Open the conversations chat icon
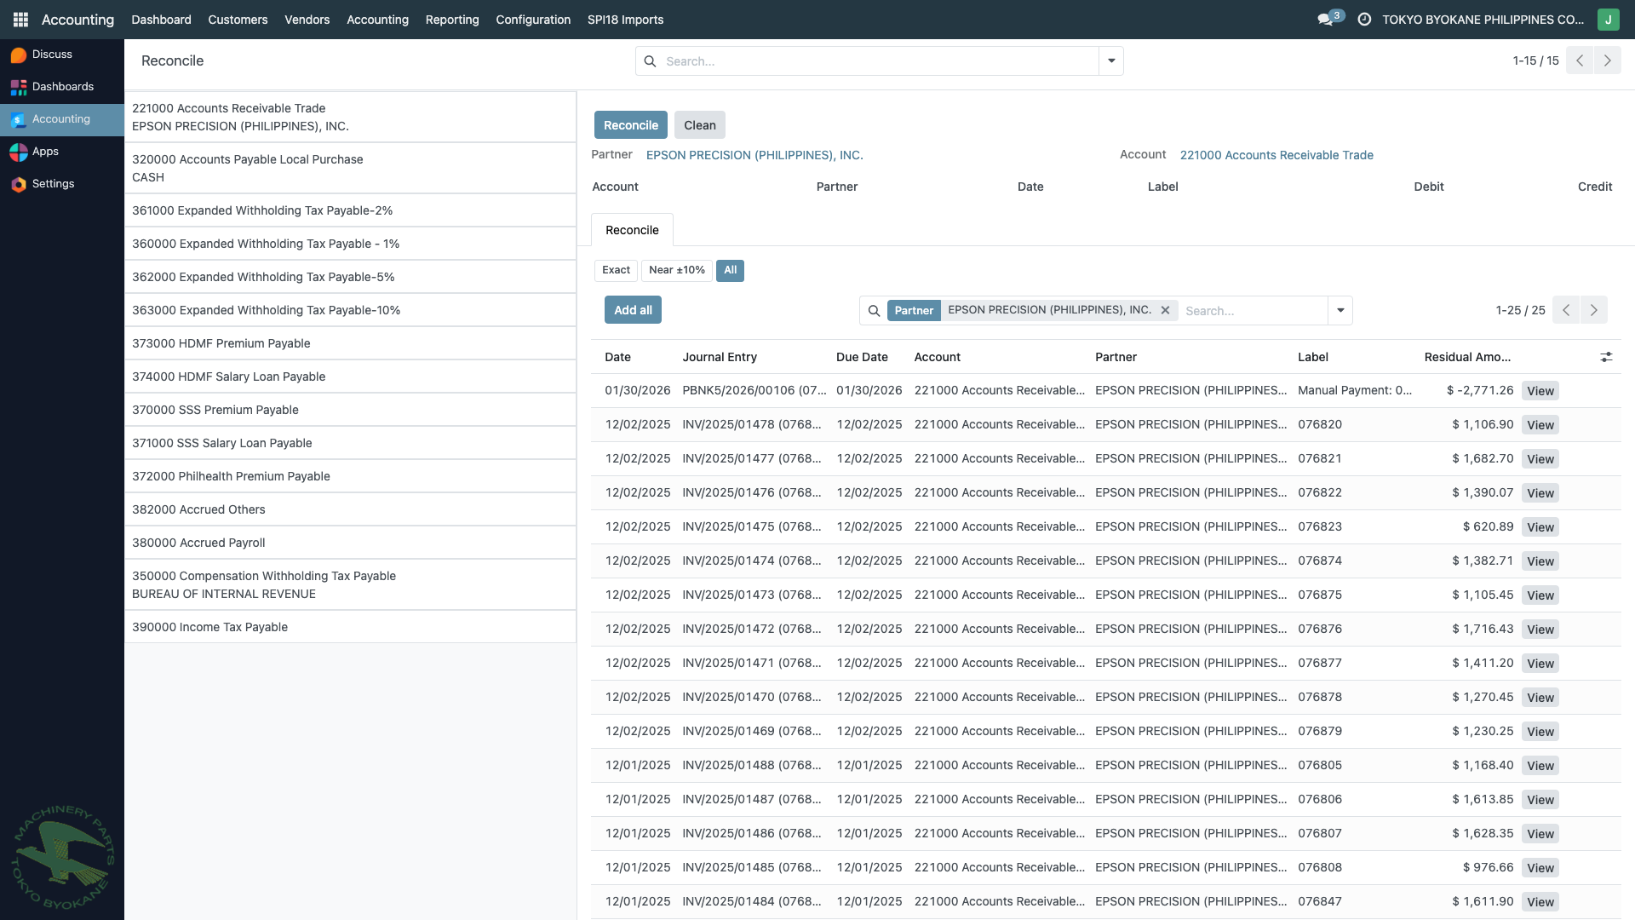This screenshot has width=1635, height=920. click(x=1325, y=19)
